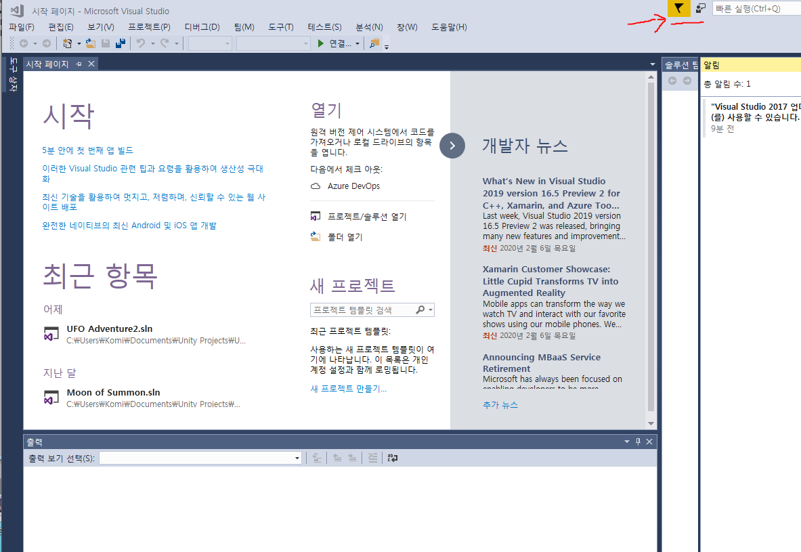Viewport: 801px width, 552px height.
Task: Open the feedback icon beside notifications
Action: pyautogui.click(x=701, y=8)
